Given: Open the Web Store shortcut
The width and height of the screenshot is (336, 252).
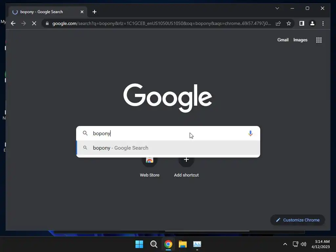Looking at the screenshot, I should [150, 167].
